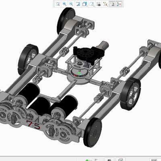Open the View Manager icon
The width and height of the screenshot is (161, 161).
coord(99,4)
